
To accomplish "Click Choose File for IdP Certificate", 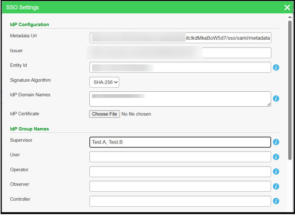I will 104,114.
